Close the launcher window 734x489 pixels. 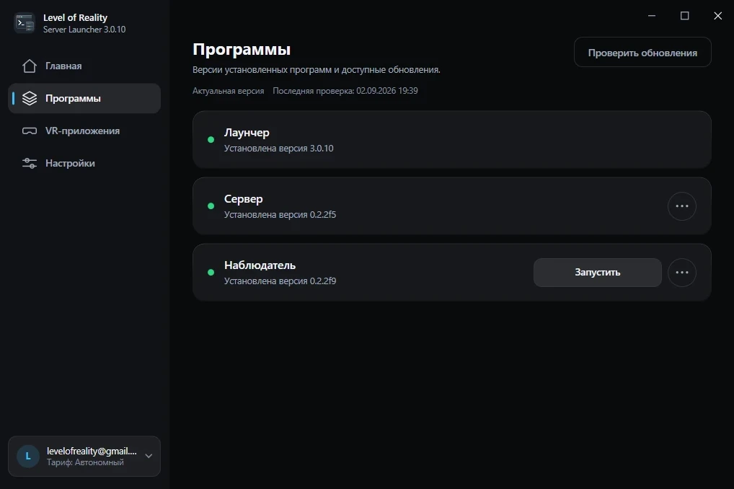(717, 16)
